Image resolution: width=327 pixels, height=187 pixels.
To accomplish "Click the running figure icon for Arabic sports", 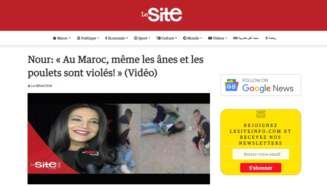I will [267, 38].
